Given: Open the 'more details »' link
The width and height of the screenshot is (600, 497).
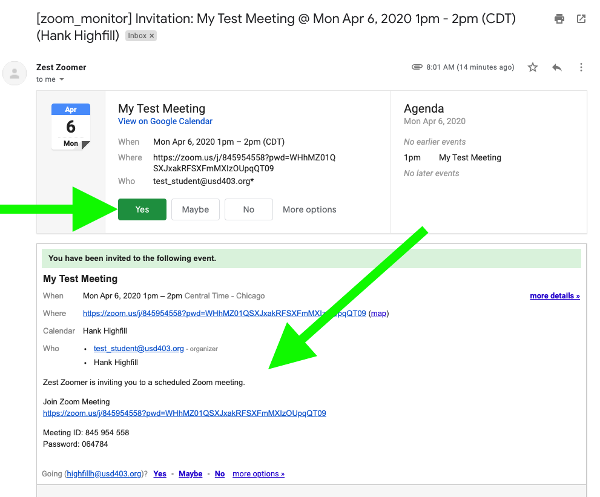Looking at the screenshot, I should (x=555, y=296).
